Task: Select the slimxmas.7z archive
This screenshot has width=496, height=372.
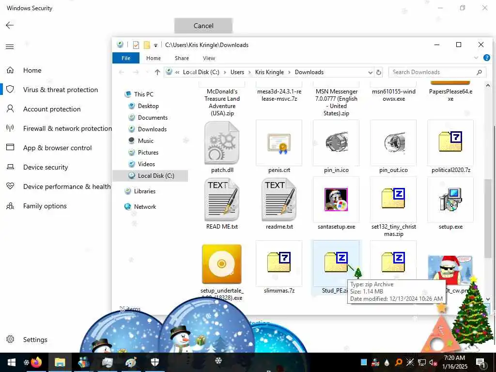Action: click(x=279, y=263)
